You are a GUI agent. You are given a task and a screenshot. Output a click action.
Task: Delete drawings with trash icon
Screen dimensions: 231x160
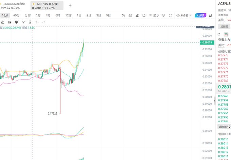(30, 22)
